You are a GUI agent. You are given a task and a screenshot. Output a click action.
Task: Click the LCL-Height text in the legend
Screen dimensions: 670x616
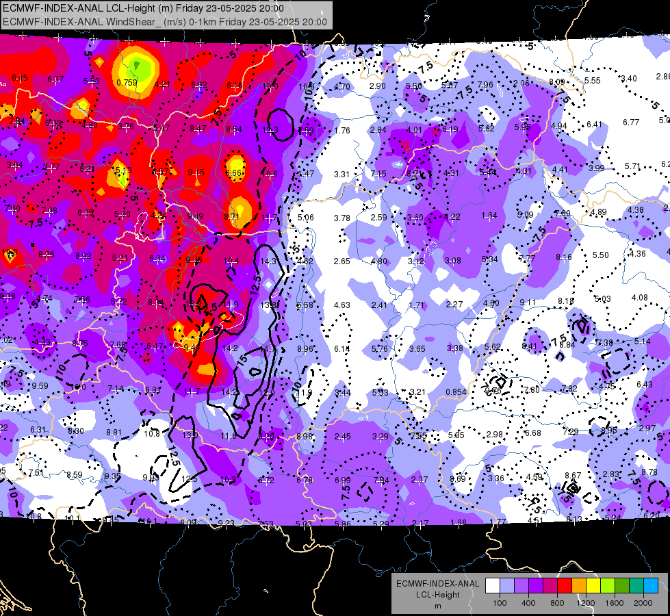pos(437,595)
